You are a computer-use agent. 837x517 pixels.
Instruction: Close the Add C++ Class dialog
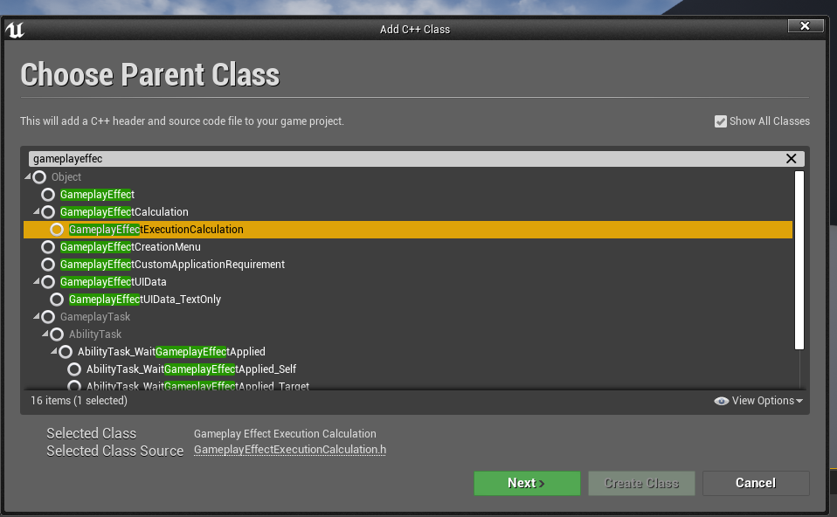tap(805, 25)
